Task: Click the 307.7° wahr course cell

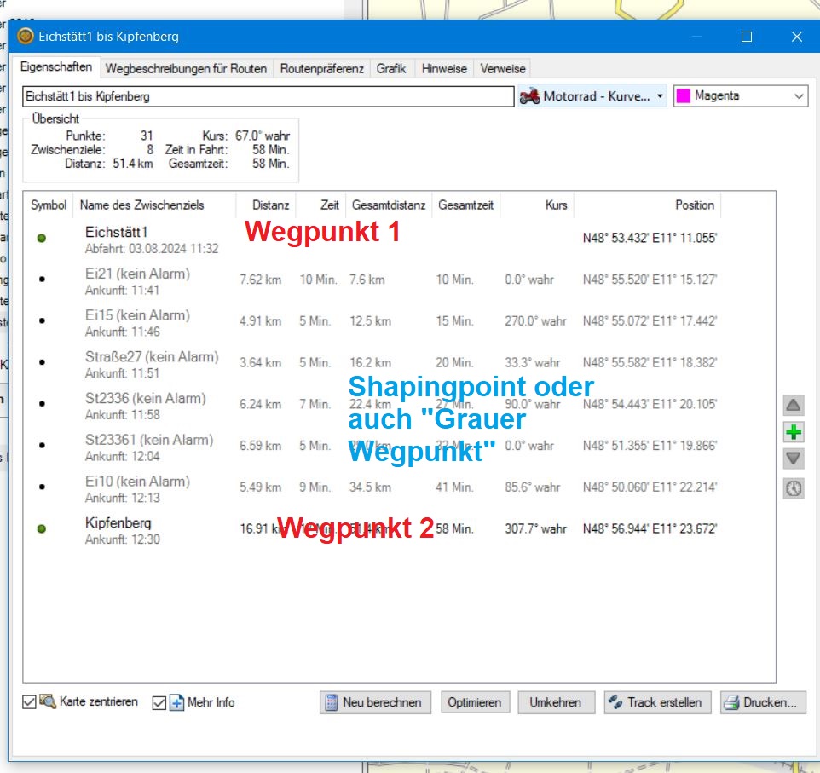Action: pyautogui.click(x=535, y=528)
